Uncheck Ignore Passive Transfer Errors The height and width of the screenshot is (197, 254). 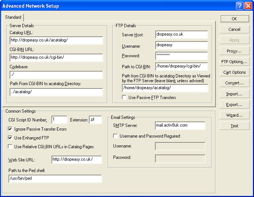pos(10,129)
